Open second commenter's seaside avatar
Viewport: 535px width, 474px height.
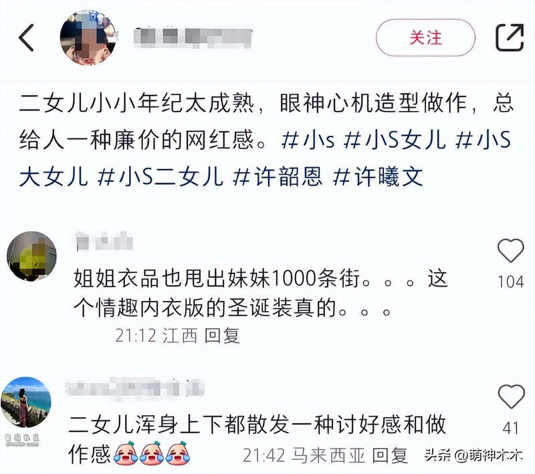[26, 402]
